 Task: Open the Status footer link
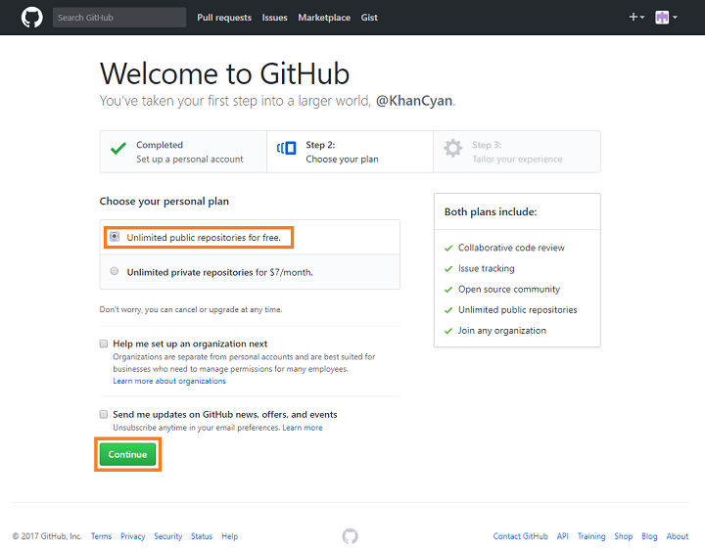click(202, 536)
